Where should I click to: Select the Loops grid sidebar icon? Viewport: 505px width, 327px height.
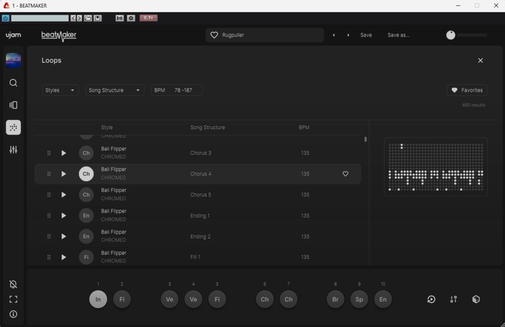(x=13, y=127)
